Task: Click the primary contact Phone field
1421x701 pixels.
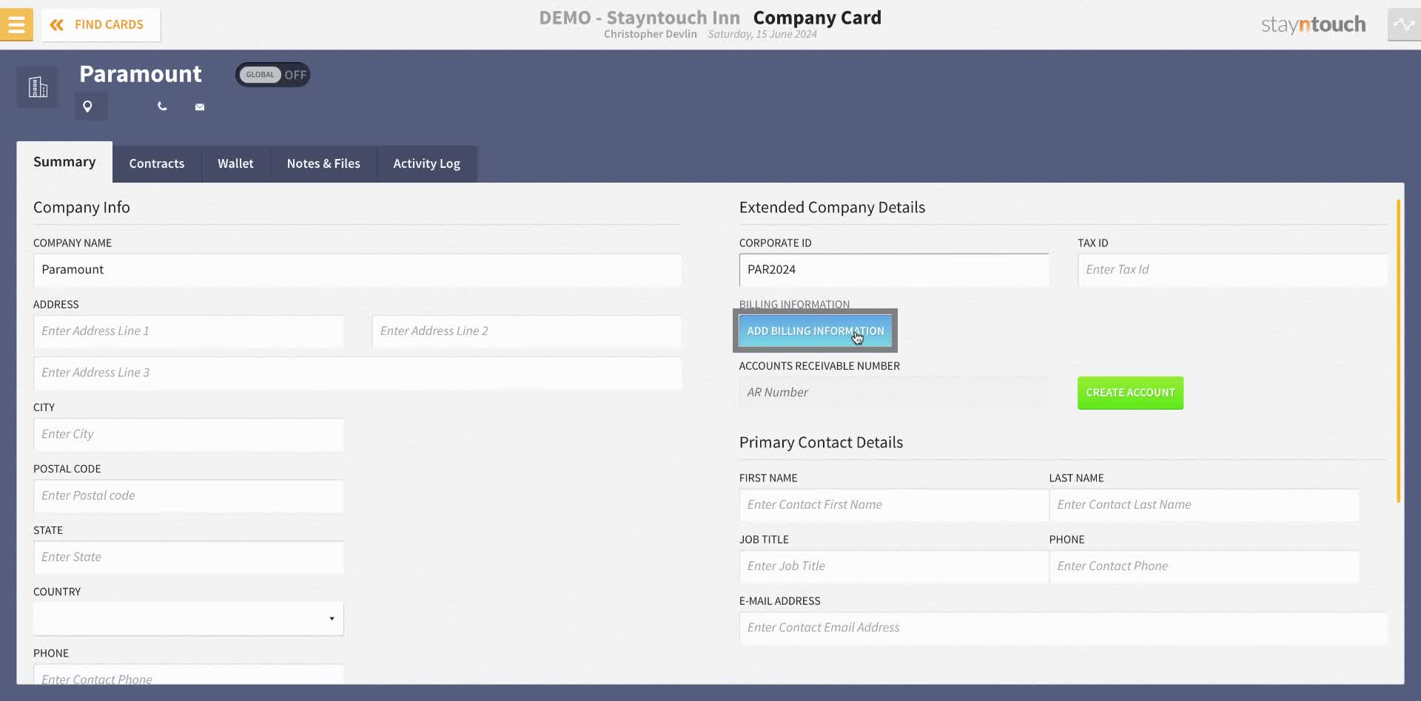Action: coord(1204,566)
